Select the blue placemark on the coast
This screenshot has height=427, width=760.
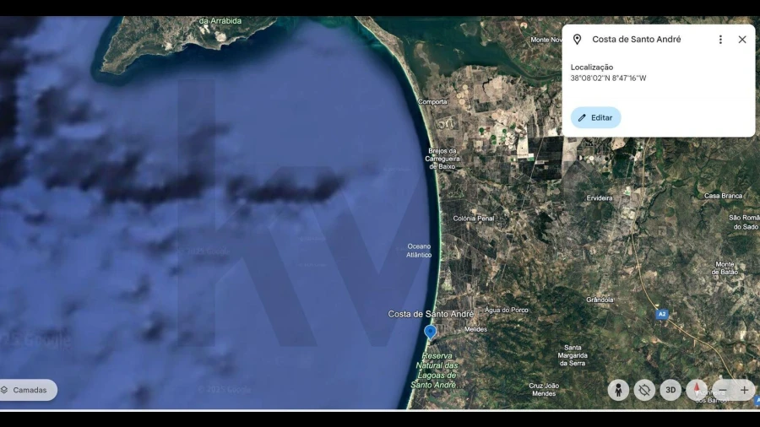(x=430, y=332)
